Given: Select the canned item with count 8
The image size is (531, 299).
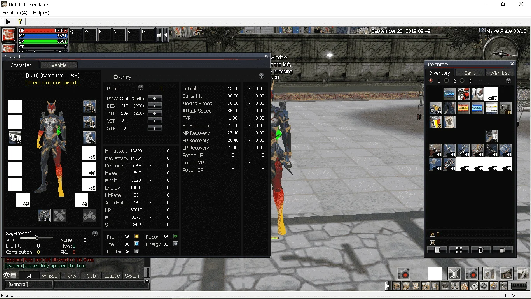Looking at the screenshot, I should pos(435,122).
